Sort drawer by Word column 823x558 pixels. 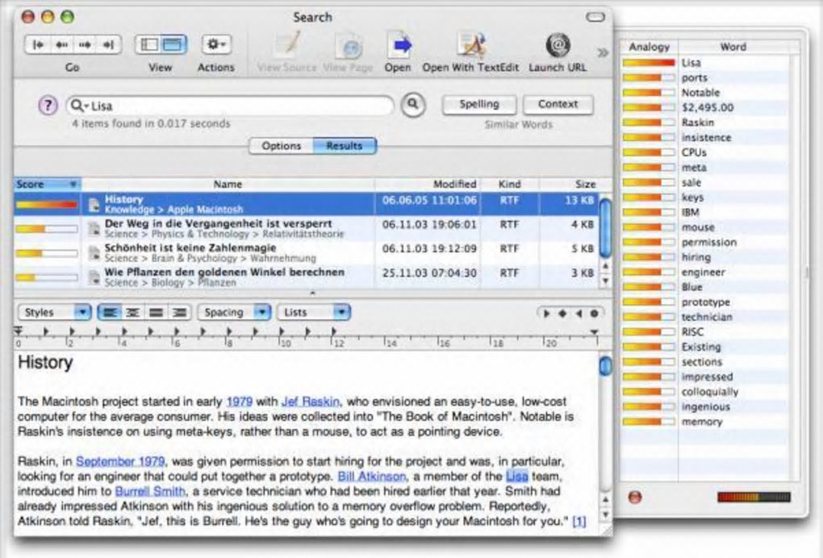pyautogui.click(x=733, y=47)
